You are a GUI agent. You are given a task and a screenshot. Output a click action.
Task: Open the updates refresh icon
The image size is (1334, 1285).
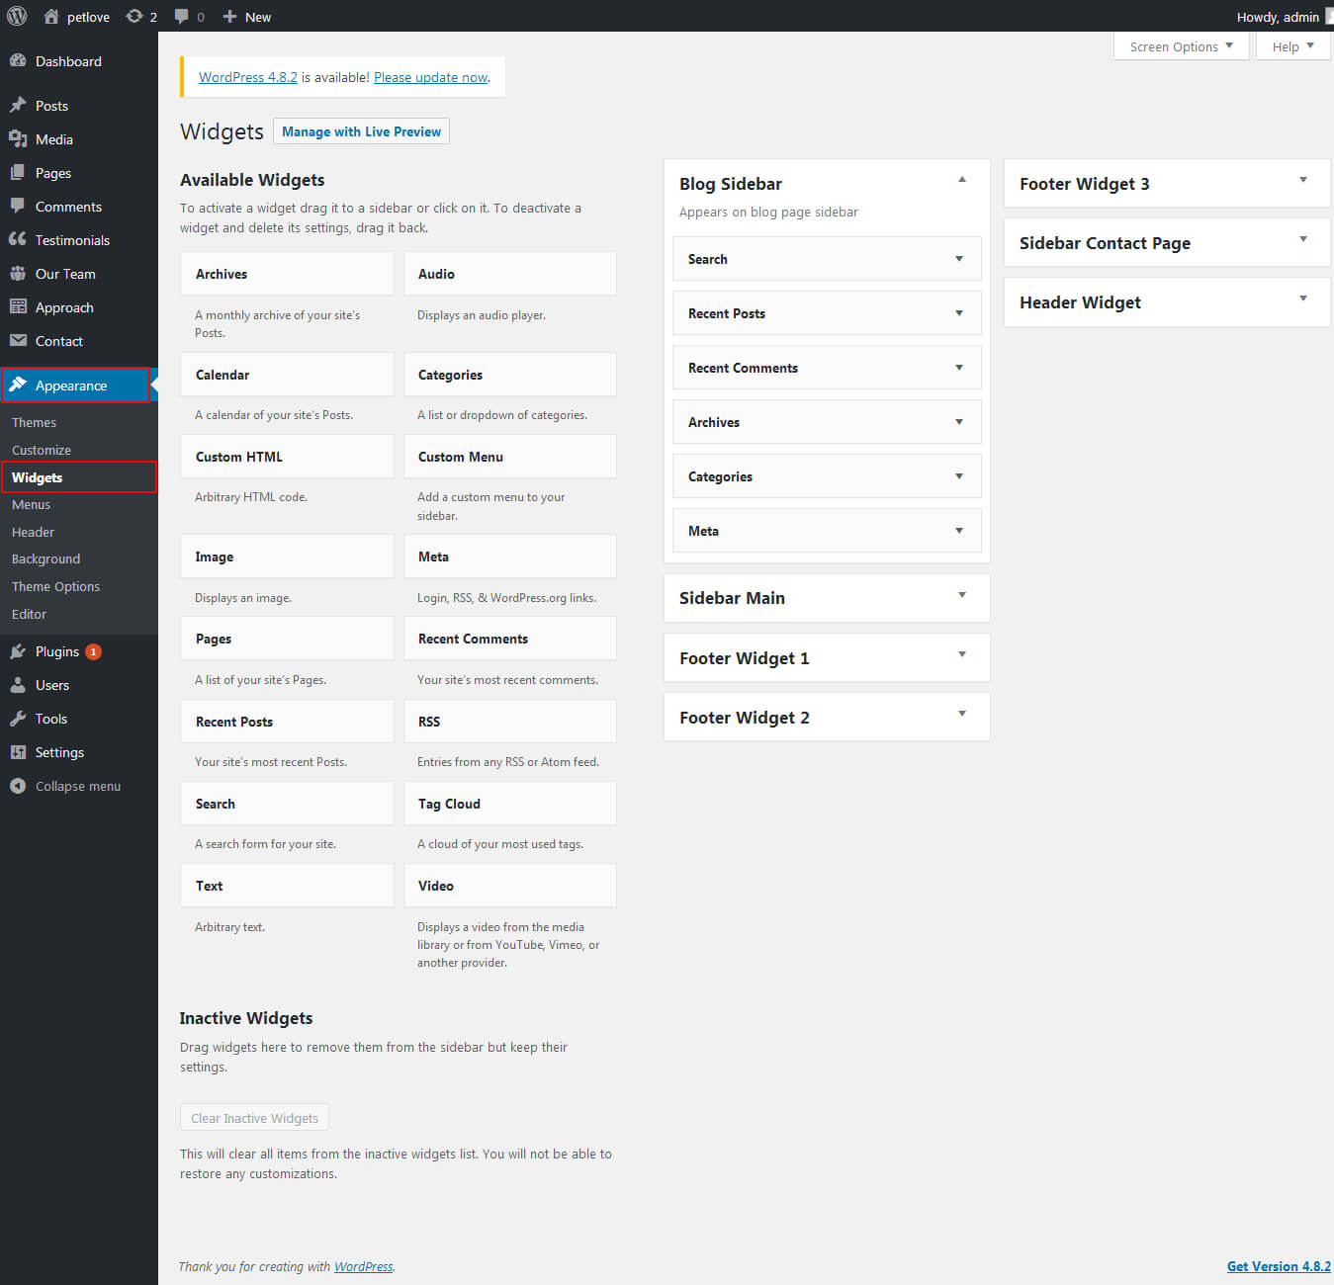click(x=134, y=16)
